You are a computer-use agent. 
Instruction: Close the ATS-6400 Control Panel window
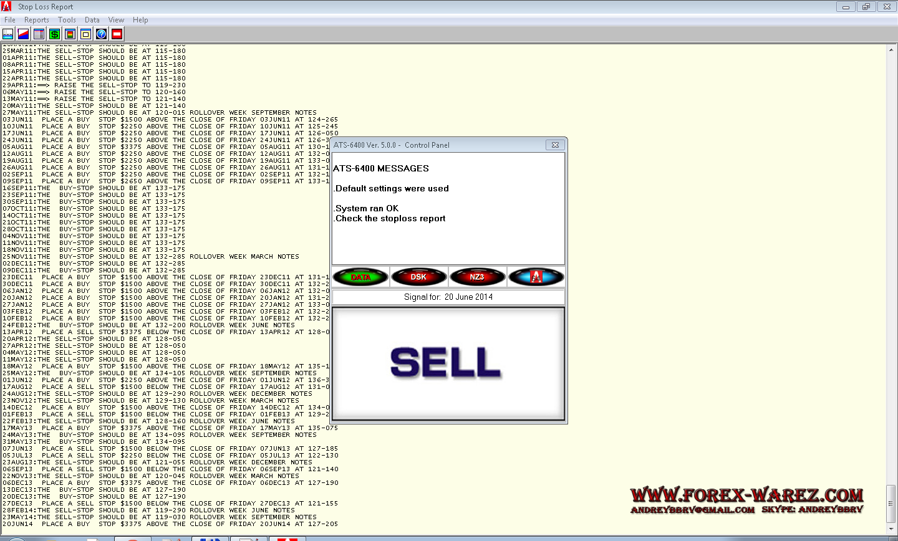tap(554, 145)
